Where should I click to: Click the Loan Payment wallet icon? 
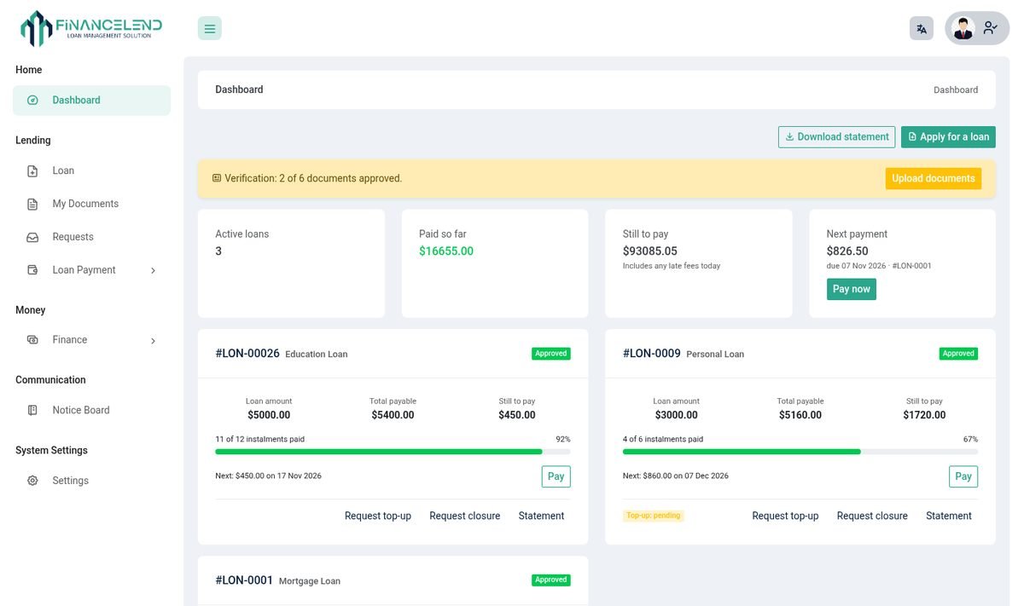click(32, 270)
